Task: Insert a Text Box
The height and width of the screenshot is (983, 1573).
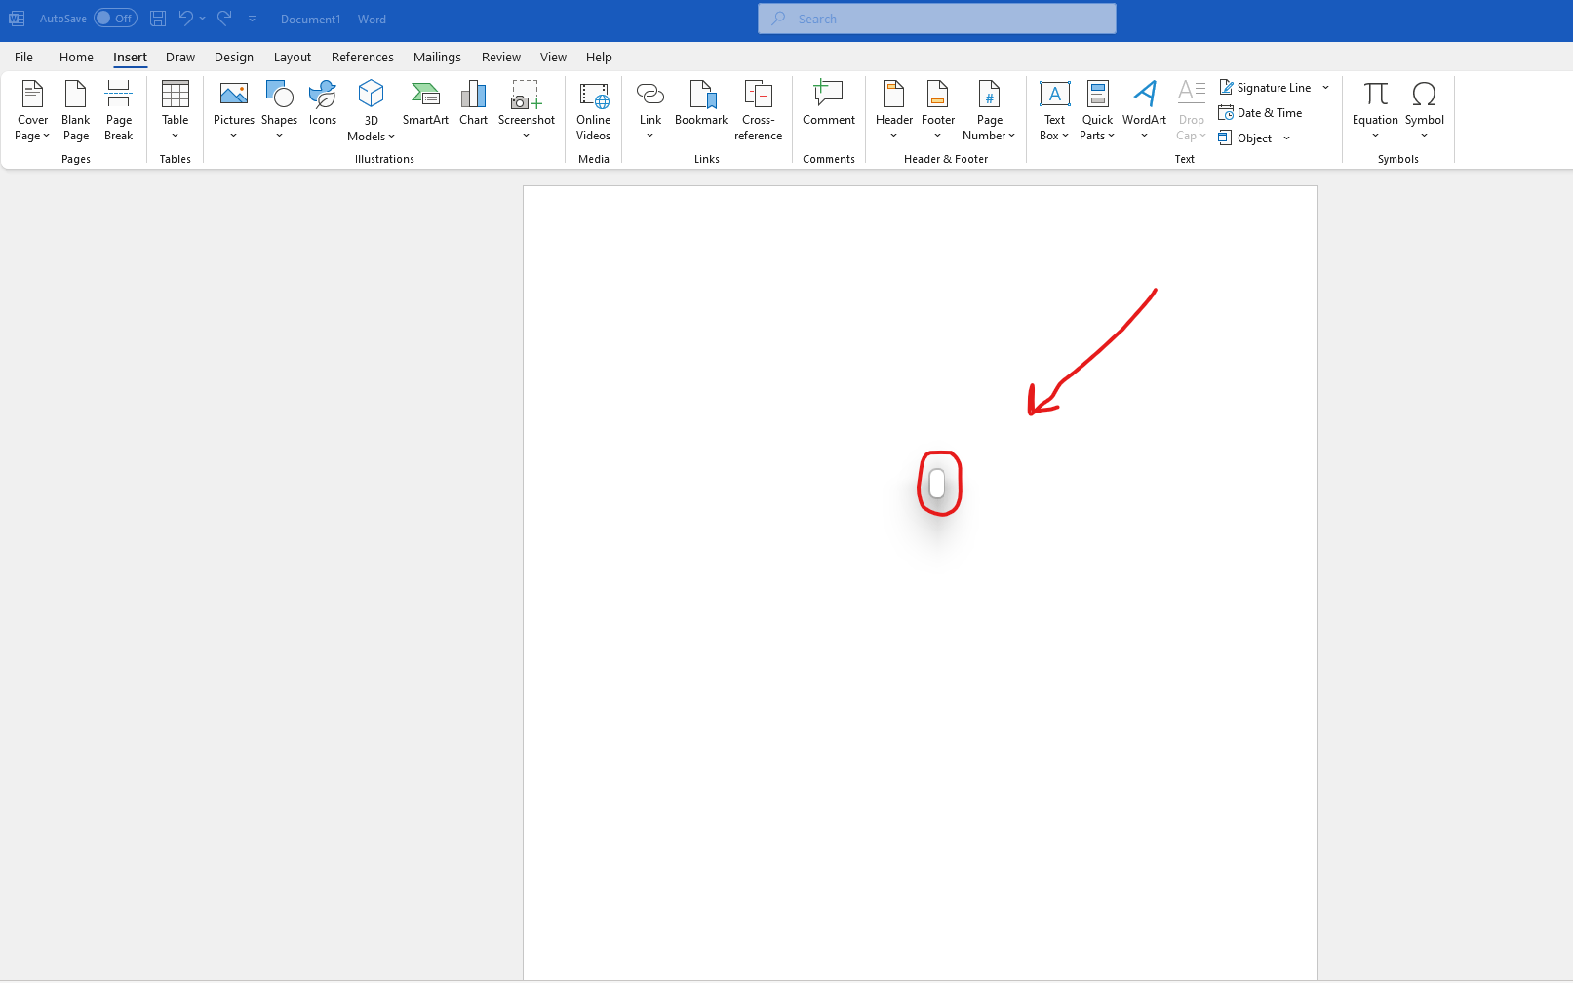Action: point(1054,110)
